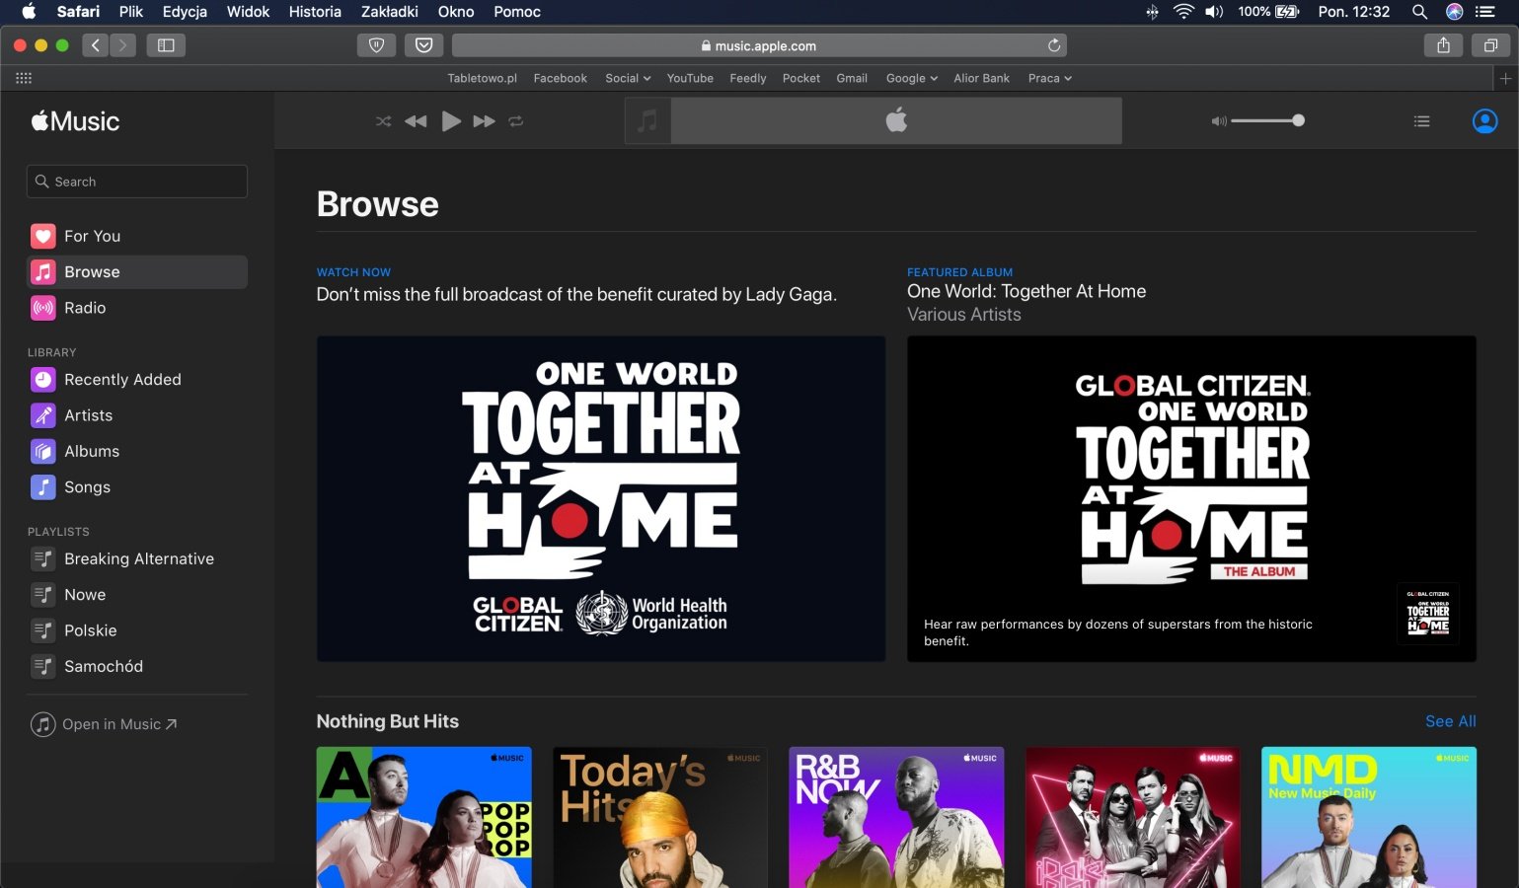The height and width of the screenshot is (888, 1519).
Task: Open the Albums library
Action: (x=137, y=451)
